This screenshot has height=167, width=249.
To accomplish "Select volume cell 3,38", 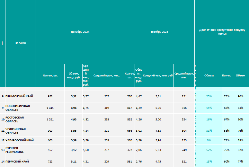I will click(74, 140).
